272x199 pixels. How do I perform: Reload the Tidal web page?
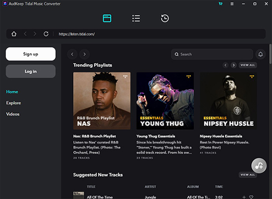[x=46, y=34]
